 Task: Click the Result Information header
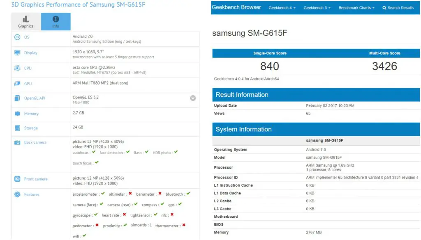[316, 94]
